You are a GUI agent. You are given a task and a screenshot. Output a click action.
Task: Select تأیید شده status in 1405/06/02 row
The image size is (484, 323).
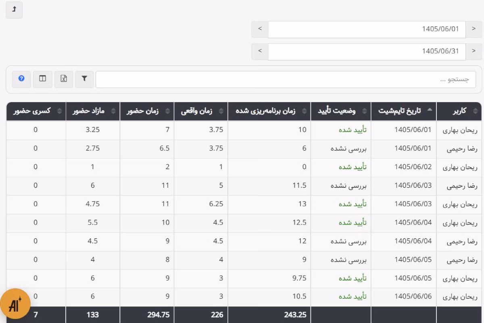coord(353,167)
